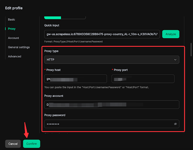Click the Analyze button
The width and height of the screenshot is (193, 150).
pos(171,34)
